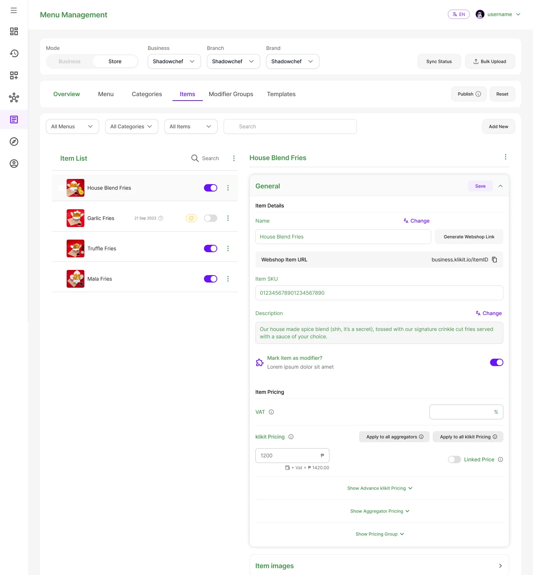Open the menu management list icon in sidebar

point(14,119)
